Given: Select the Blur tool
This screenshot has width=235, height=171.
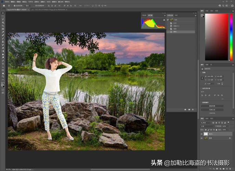Looking at the screenshot, I should (3, 54).
